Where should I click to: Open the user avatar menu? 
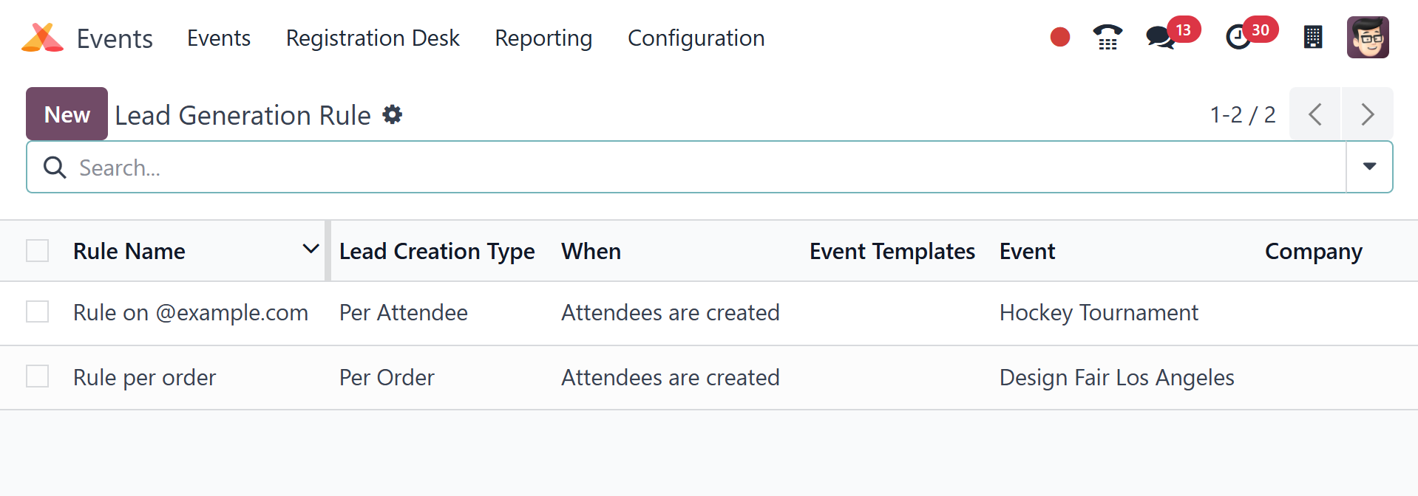point(1367,37)
